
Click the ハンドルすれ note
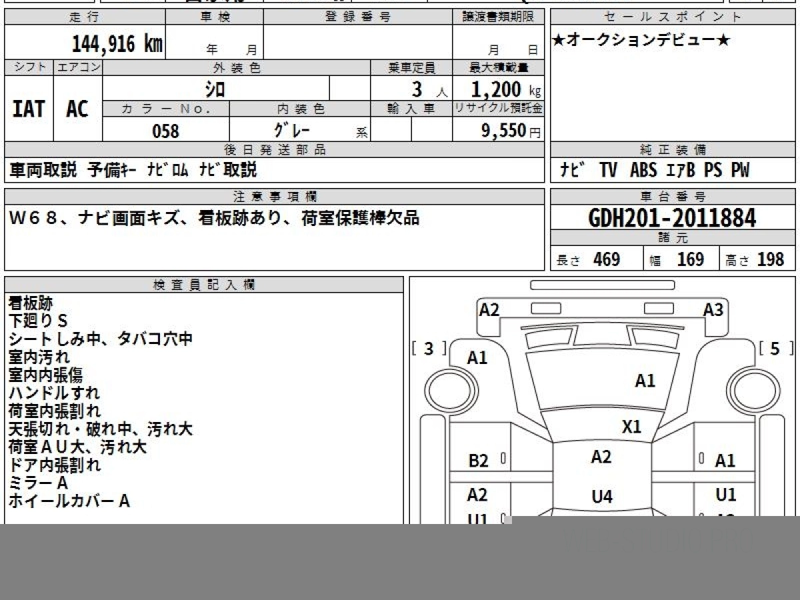point(54,393)
